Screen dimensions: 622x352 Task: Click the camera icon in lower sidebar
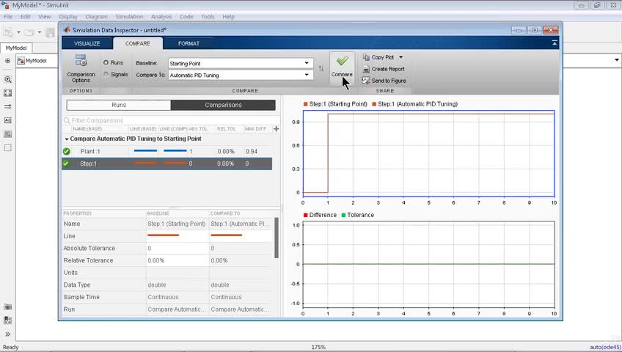7,307
